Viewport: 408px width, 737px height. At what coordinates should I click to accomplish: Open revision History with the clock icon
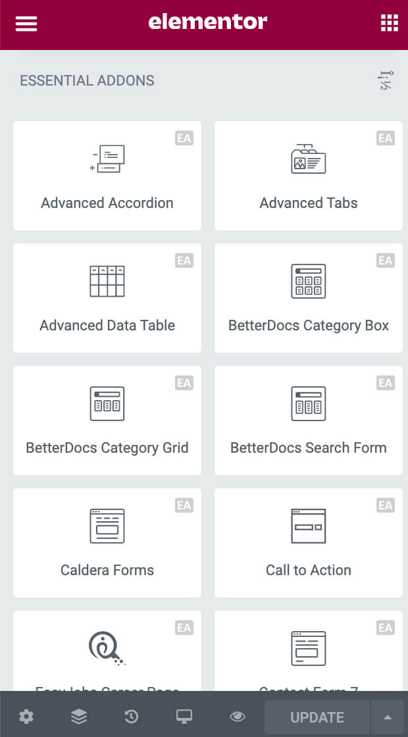click(x=131, y=717)
